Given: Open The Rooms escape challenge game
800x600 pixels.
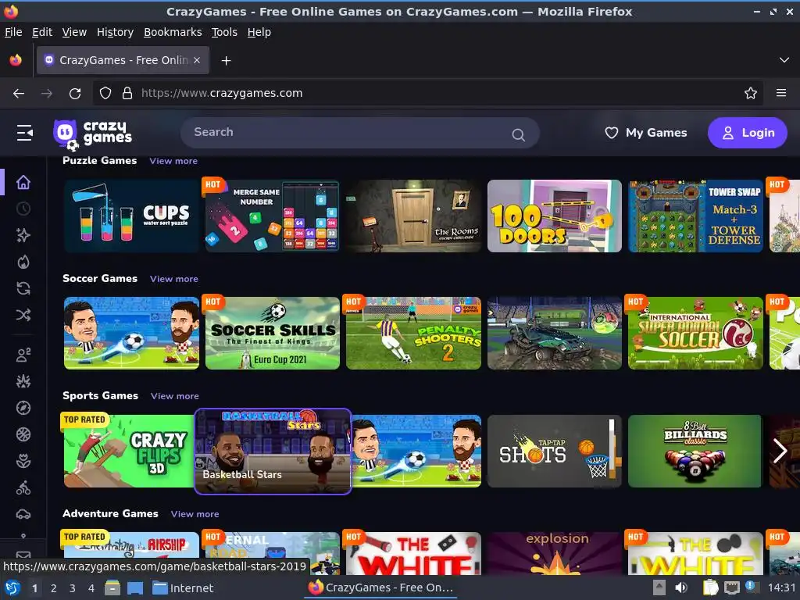Looking at the screenshot, I should pyautogui.click(x=413, y=216).
